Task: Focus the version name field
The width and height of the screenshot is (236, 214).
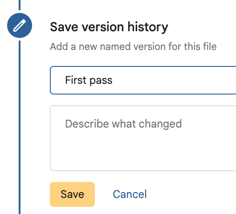Action: 143,80
